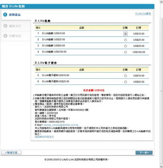Click scrollbar down arrow
The width and height of the screenshot is (163, 168).
tap(161, 166)
